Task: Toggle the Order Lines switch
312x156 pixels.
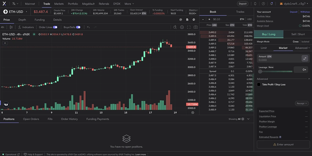Action: (55, 27)
